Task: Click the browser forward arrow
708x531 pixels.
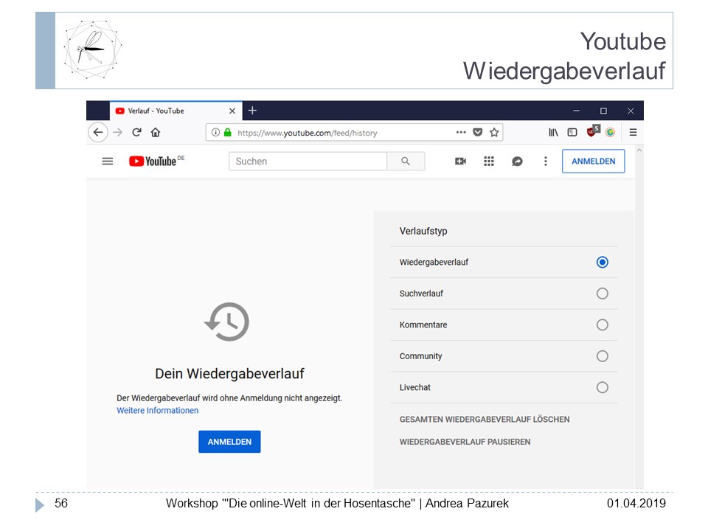Action: point(117,132)
